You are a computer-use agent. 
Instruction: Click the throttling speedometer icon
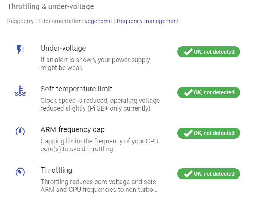[20, 172]
